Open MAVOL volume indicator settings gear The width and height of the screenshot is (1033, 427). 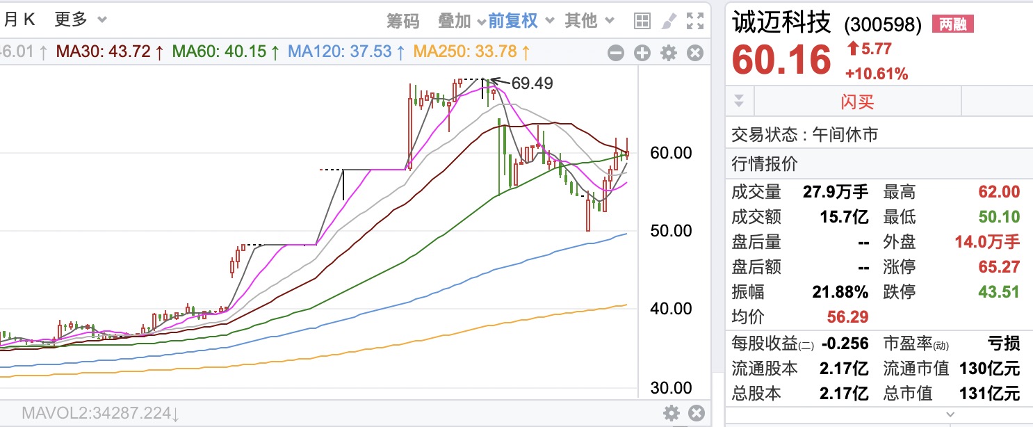tap(671, 414)
